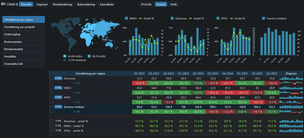This screenshot has width=304, height=138.
Task: Check the APAC - andel % checkbox
Action: click(x=51, y=130)
